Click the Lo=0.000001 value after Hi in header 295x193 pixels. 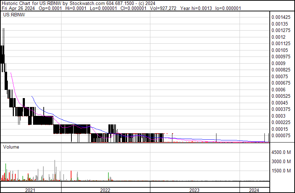point(103,8)
